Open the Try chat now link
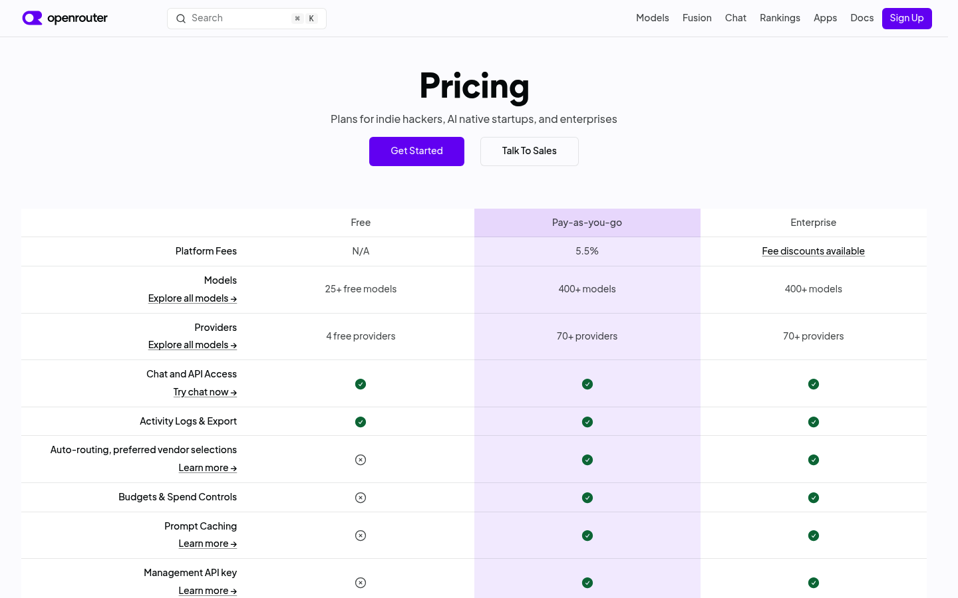Image resolution: width=958 pixels, height=598 pixels. pyautogui.click(x=205, y=392)
